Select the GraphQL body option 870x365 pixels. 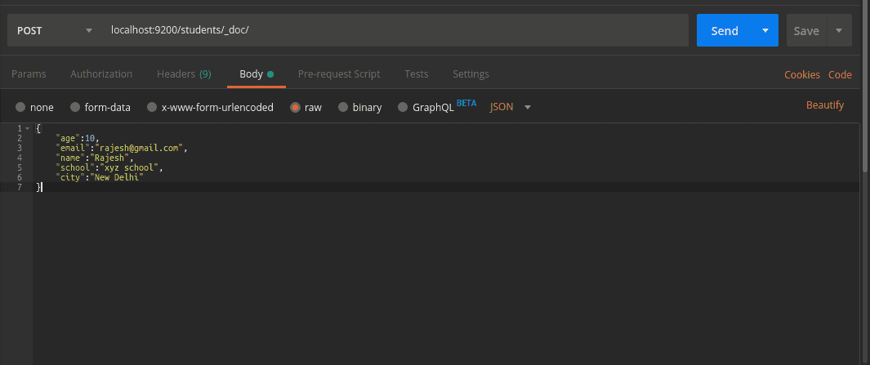403,107
